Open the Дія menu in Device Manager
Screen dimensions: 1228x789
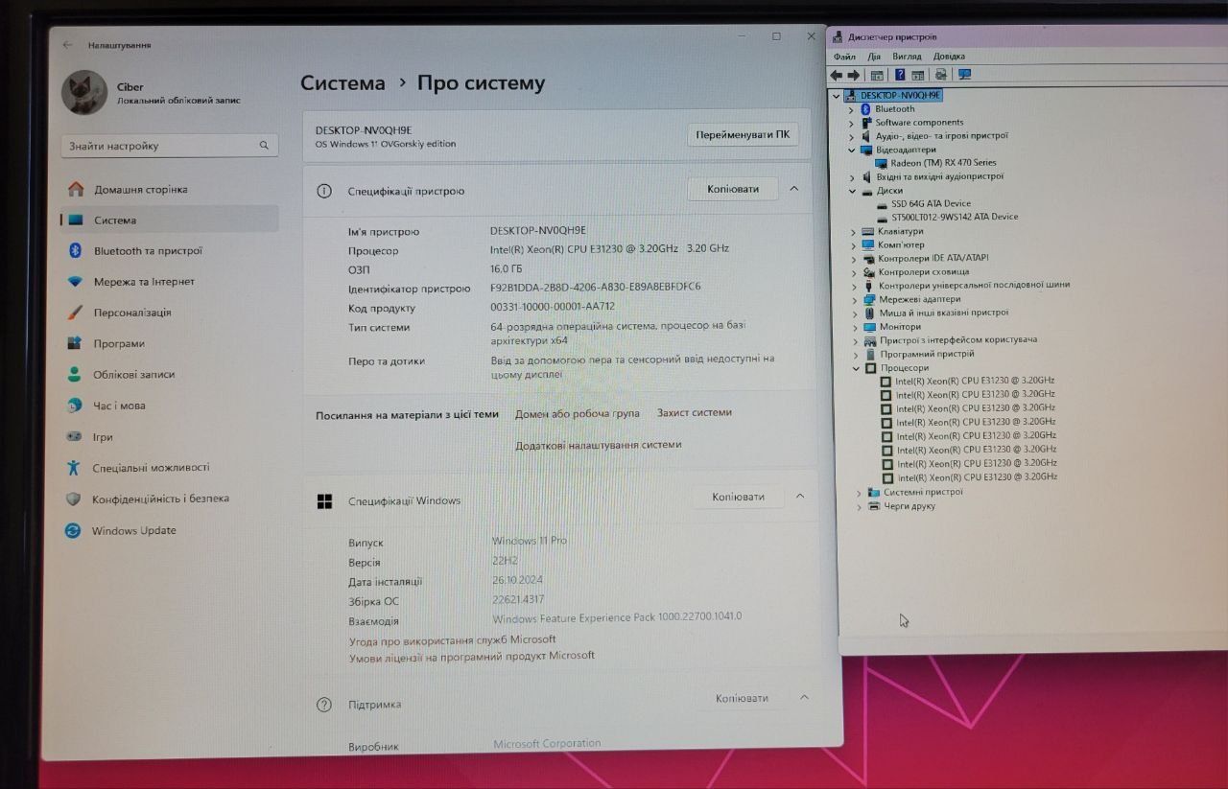click(x=875, y=57)
